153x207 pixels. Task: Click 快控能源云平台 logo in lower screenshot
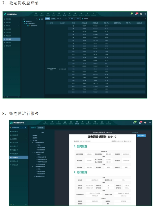point(17,123)
